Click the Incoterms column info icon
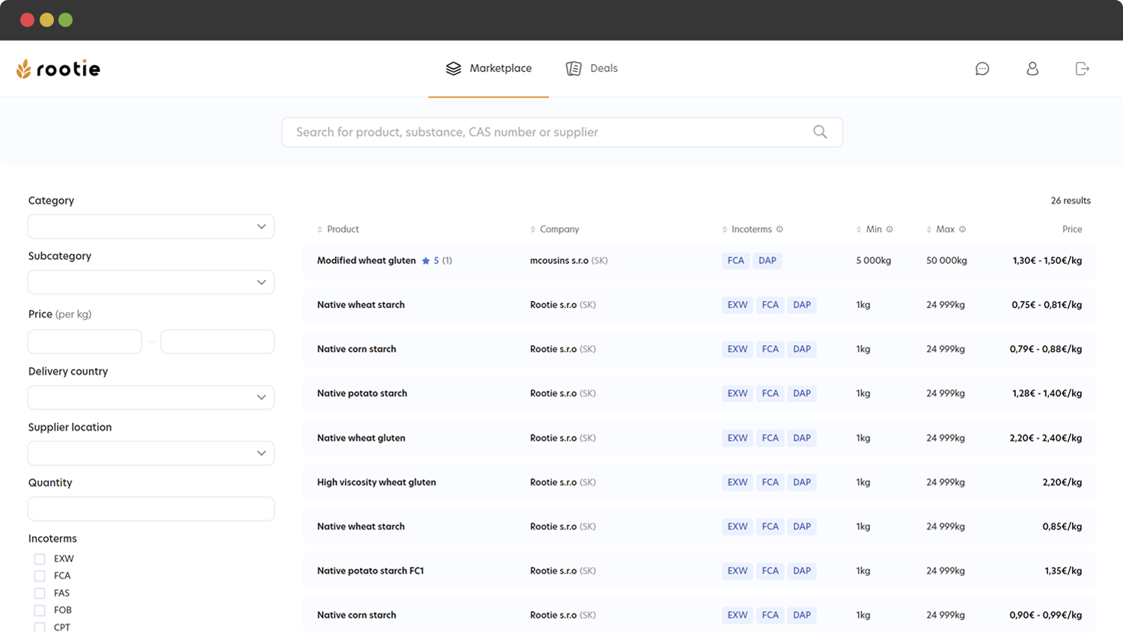This screenshot has width=1123, height=632. 779,229
